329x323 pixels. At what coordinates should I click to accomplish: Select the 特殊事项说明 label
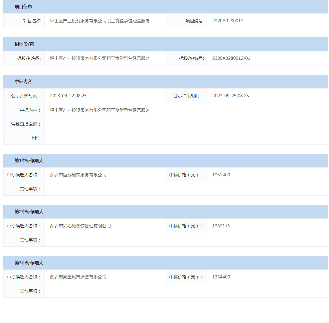tap(26, 124)
